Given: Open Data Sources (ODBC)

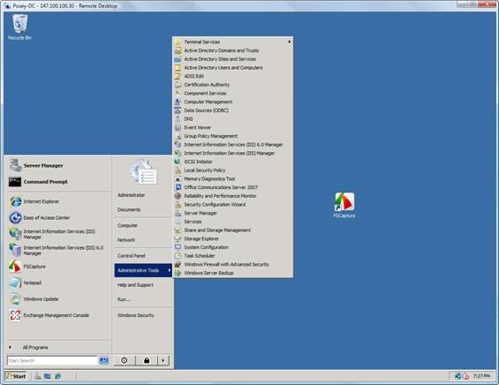Looking at the screenshot, I should (232, 110).
